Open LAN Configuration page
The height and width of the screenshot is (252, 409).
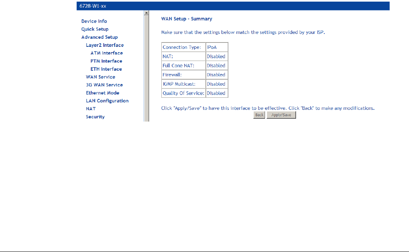(x=107, y=101)
